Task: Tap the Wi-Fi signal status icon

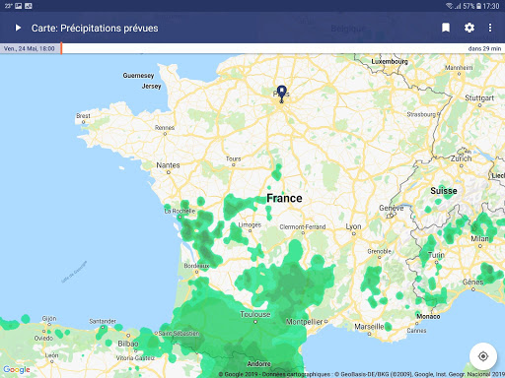Action: [449, 6]
